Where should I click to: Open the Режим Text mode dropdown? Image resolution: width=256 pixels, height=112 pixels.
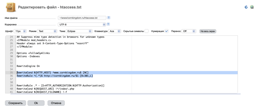(47, 31)
